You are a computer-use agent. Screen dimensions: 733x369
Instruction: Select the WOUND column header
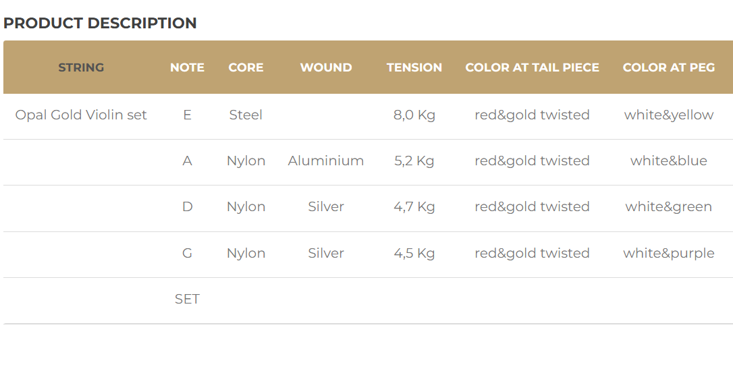point(326,67)
